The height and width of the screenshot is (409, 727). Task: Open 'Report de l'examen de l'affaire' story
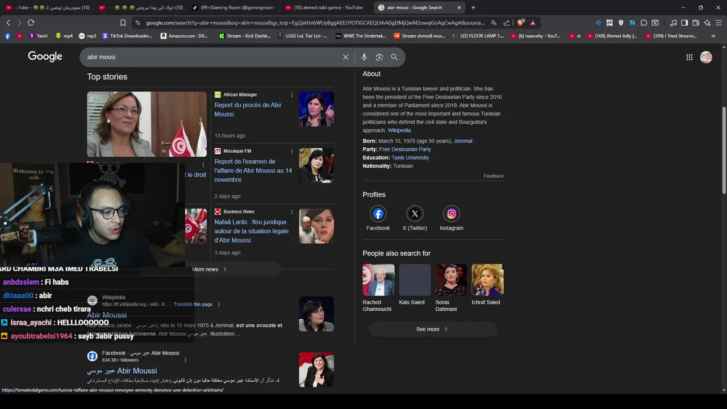(x=253, y=170)
